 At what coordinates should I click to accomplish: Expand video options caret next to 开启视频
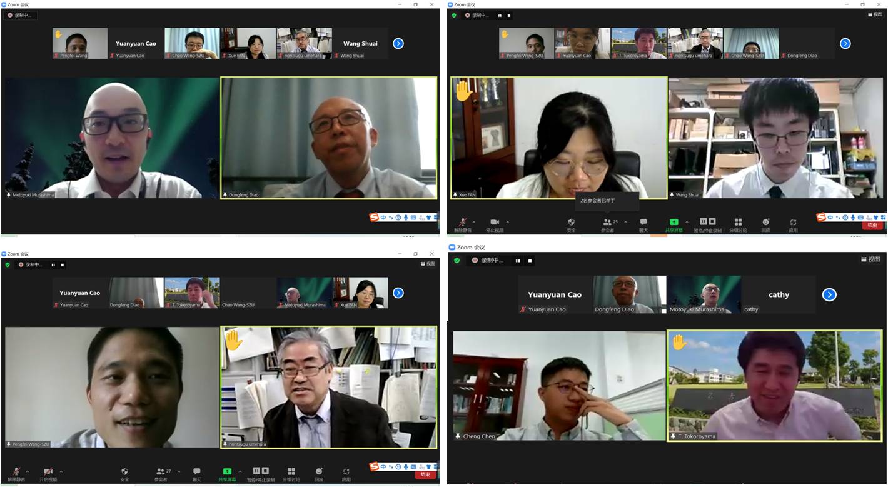61,471
